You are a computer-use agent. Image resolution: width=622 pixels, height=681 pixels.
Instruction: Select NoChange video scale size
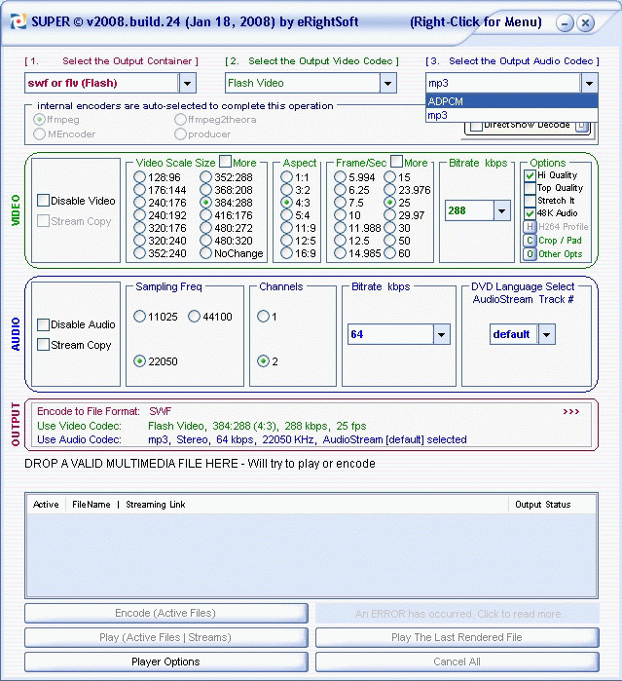click(205, 253)
